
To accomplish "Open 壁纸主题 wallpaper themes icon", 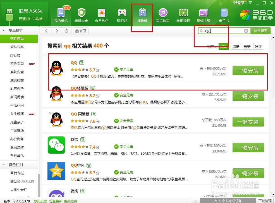I will [204, 15].
